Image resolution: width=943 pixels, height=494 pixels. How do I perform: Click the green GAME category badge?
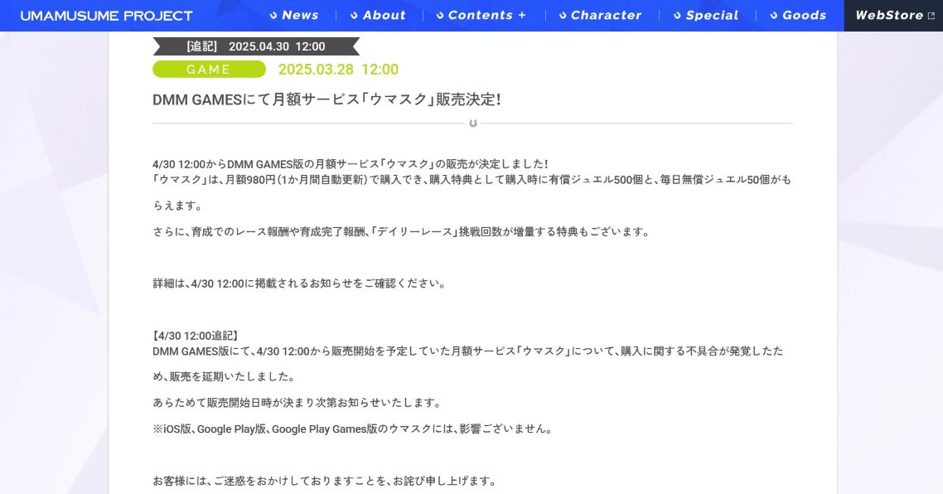pyautogui.click(x=209, y=69)
